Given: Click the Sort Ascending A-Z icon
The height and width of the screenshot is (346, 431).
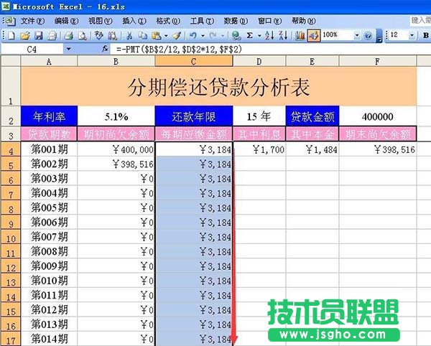Looking at the screenshot, I should [269, 35].
